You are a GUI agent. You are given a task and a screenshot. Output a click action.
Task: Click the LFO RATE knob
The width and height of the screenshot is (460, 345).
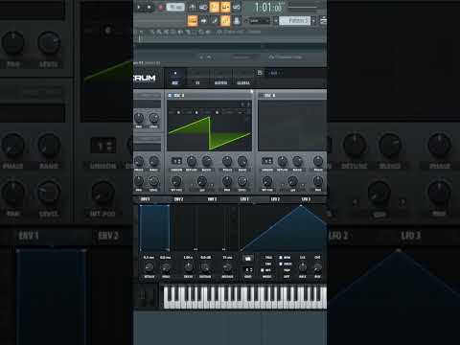(x=302, y=267)
